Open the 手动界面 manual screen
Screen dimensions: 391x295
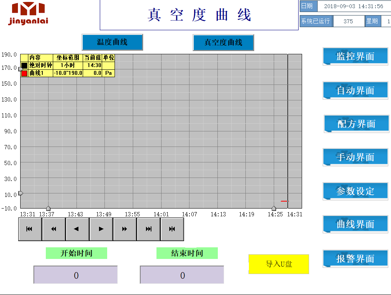coord(355,157)
